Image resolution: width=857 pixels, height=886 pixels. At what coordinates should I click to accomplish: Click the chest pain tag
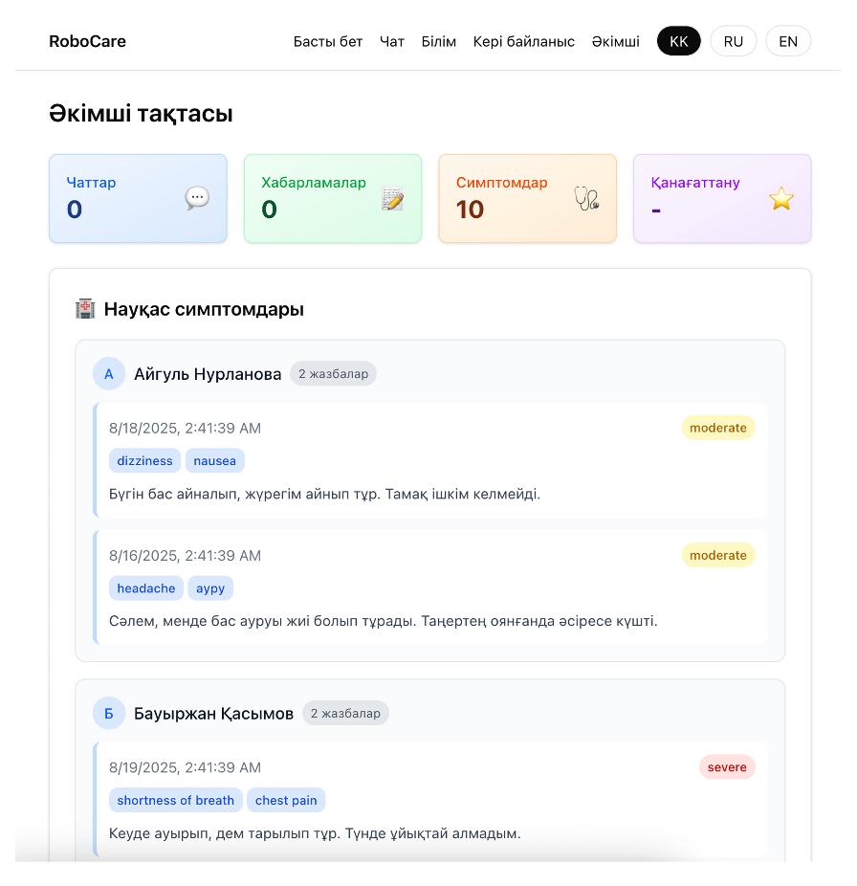pyautogui.click(x=286, y=800)
